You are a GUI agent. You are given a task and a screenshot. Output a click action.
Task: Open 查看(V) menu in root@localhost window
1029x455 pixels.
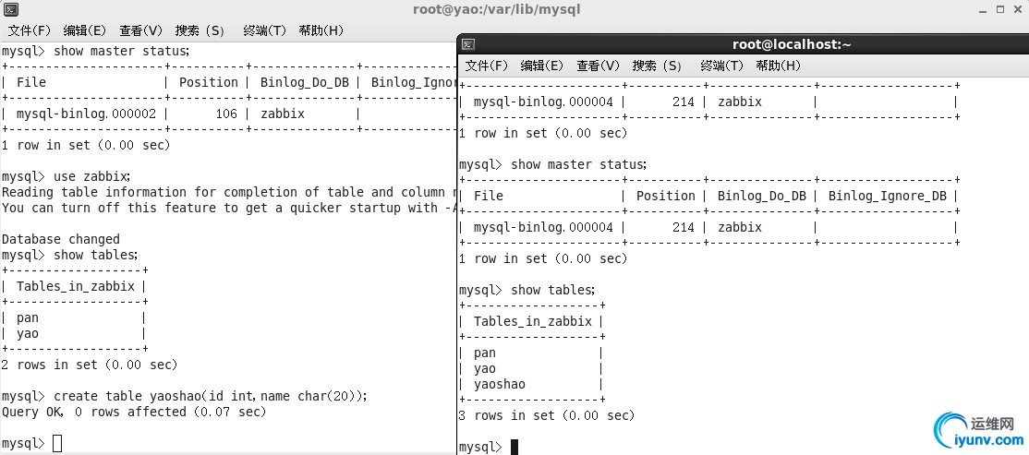598,66
